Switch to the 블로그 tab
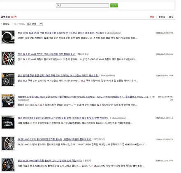The width and height of the screenshot is (181, 173). click(x=162, y=17)
